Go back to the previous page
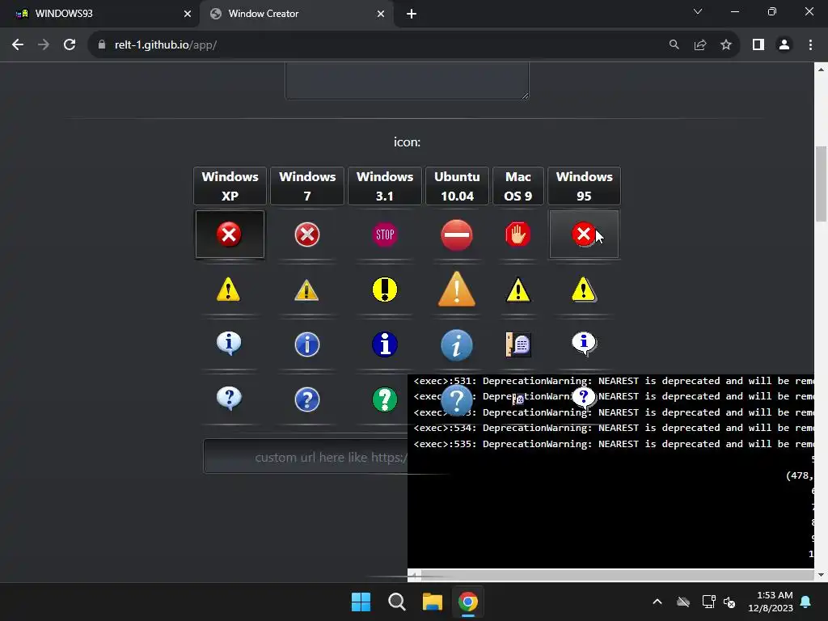The image size is (828, 621). 18,45
